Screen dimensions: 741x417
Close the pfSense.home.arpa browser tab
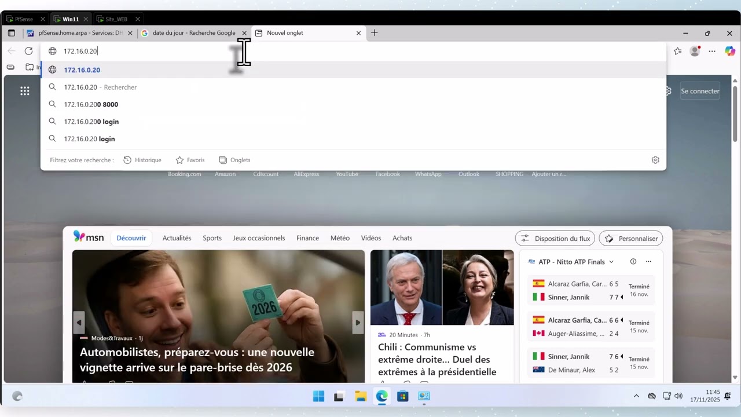tap(130, 33)
